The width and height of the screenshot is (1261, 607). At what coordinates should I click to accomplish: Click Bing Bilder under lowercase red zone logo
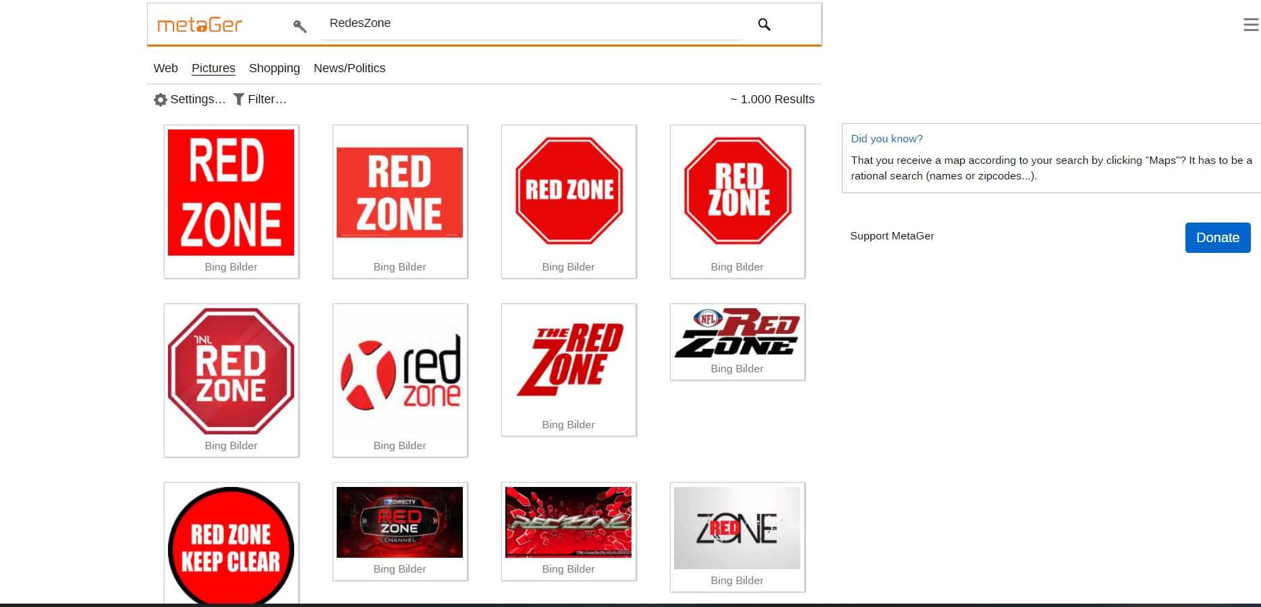click(399, 446)
